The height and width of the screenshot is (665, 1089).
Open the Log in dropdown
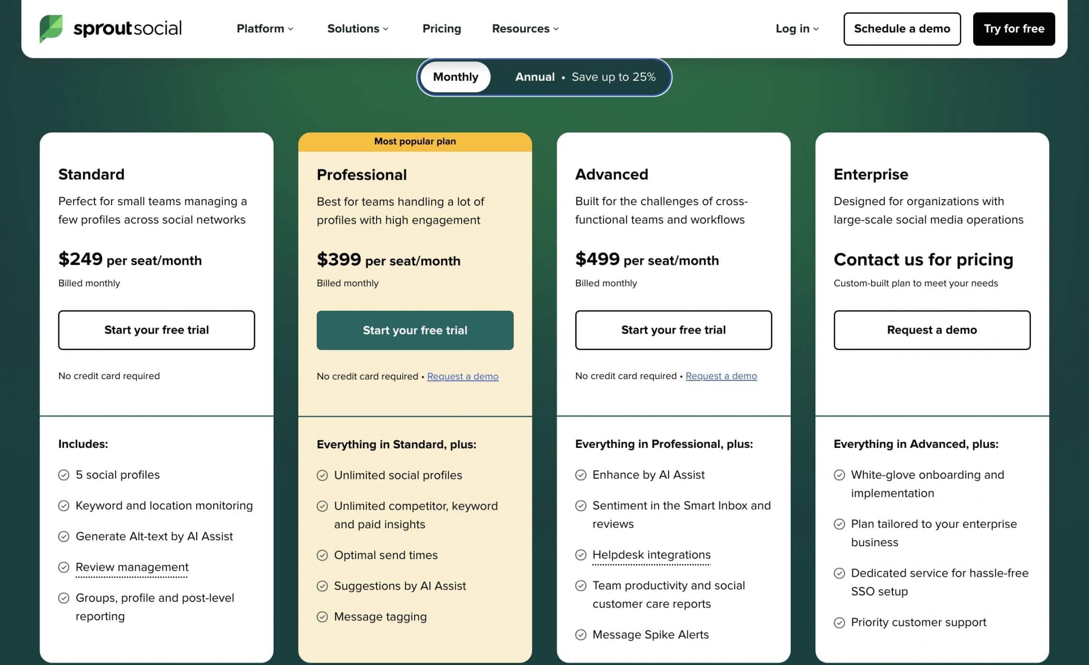797,28
